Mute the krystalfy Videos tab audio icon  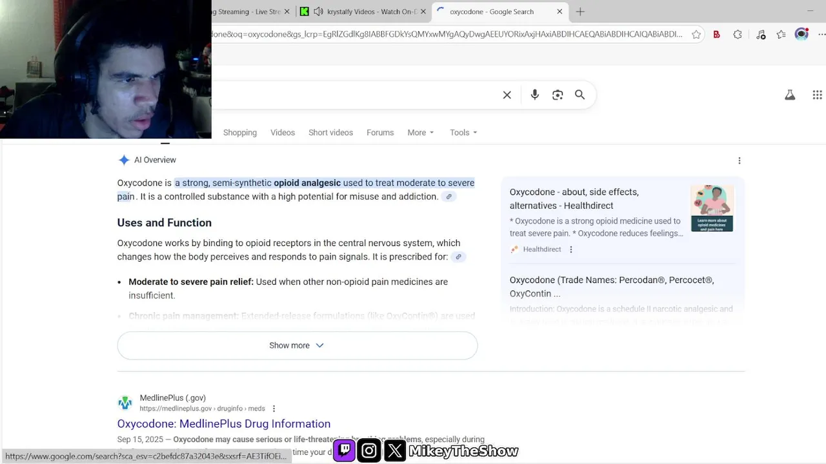coord(318,12)
